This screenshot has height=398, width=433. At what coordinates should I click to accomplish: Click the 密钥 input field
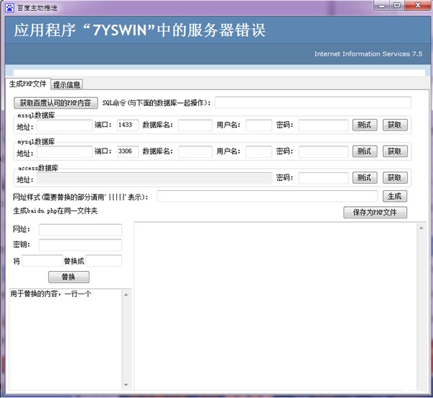[x=80, y=245]
